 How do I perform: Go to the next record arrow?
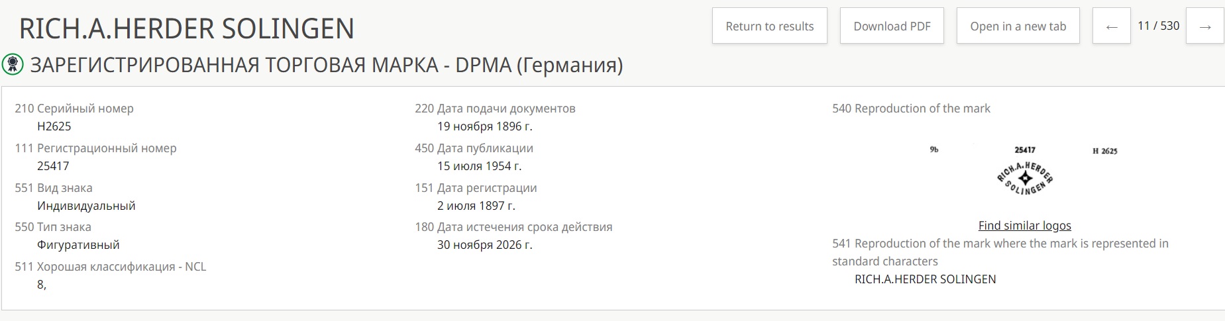(1204, 26)
